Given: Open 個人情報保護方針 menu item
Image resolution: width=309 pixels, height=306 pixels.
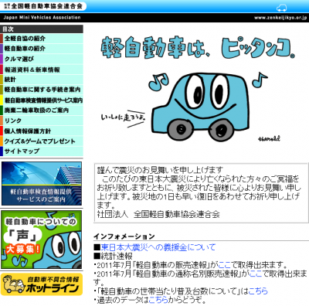Looking at the screenshot, I should coord(42,131).
